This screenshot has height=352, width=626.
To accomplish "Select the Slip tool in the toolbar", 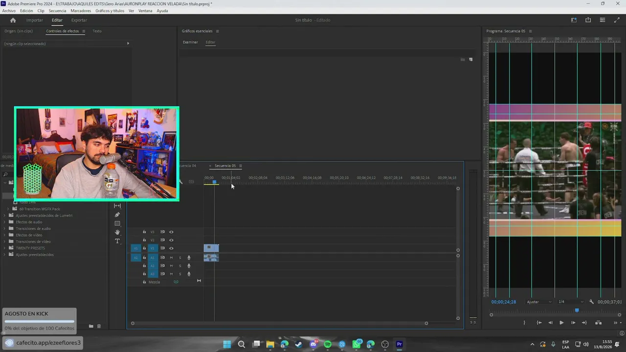I will (117, 206).
